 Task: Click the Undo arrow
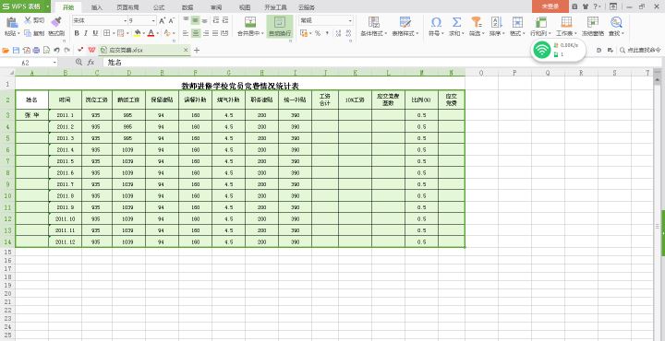(57, 50)
